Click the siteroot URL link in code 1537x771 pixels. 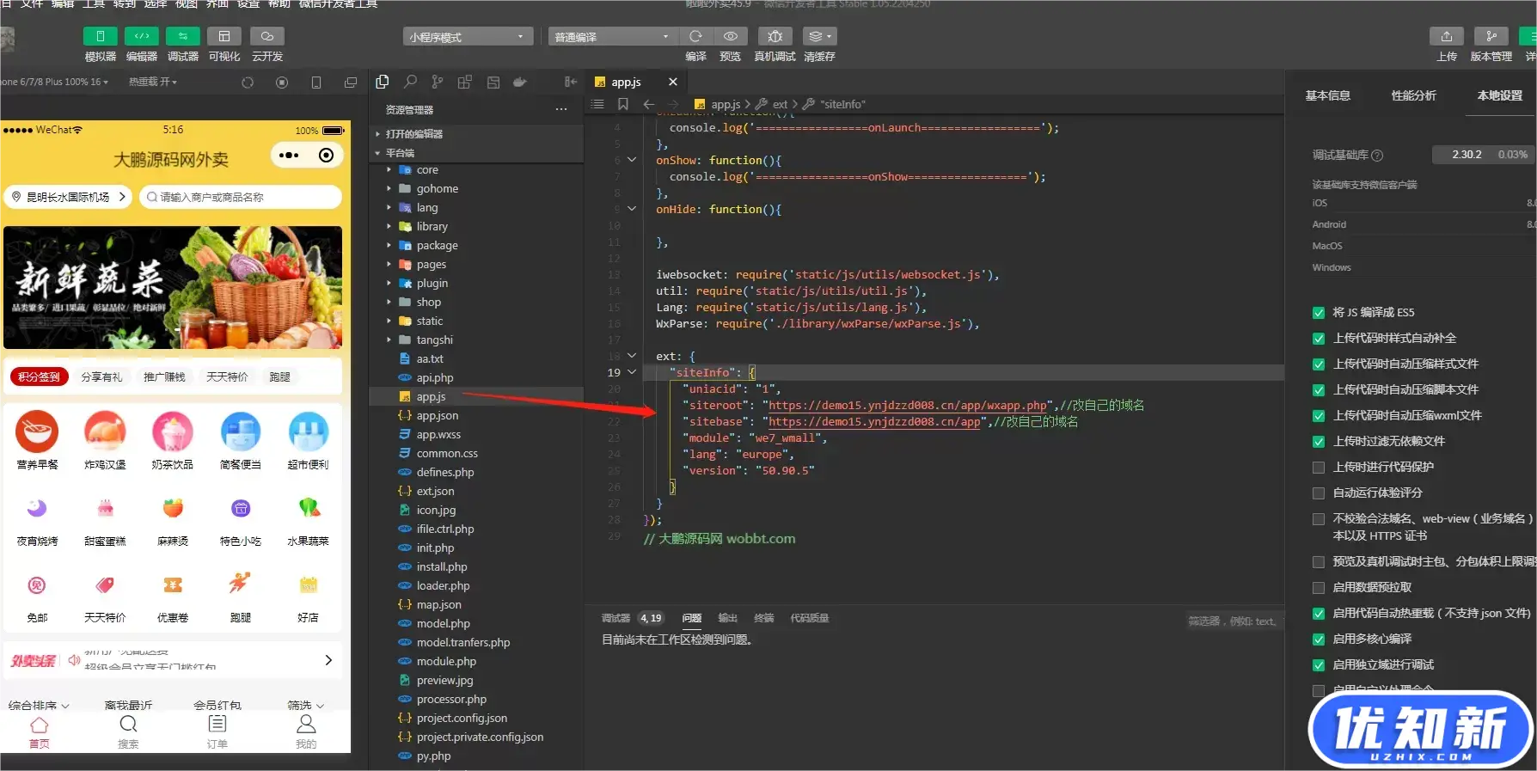click(907, 406)
